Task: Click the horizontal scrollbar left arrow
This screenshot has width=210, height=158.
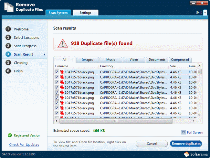Action: point(56,121)
